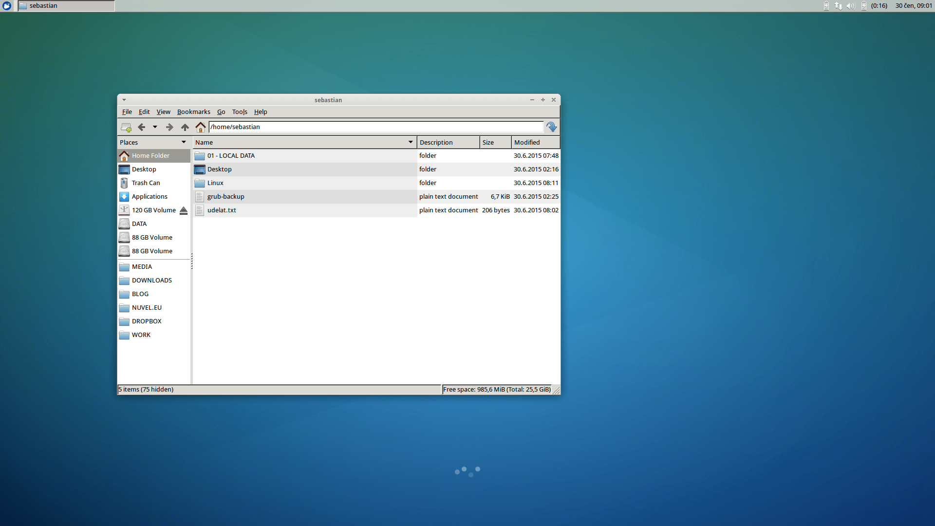Viewport: 935px width, 526px height.
Task: Click the free space status text
Action: [x=497, y=390]
